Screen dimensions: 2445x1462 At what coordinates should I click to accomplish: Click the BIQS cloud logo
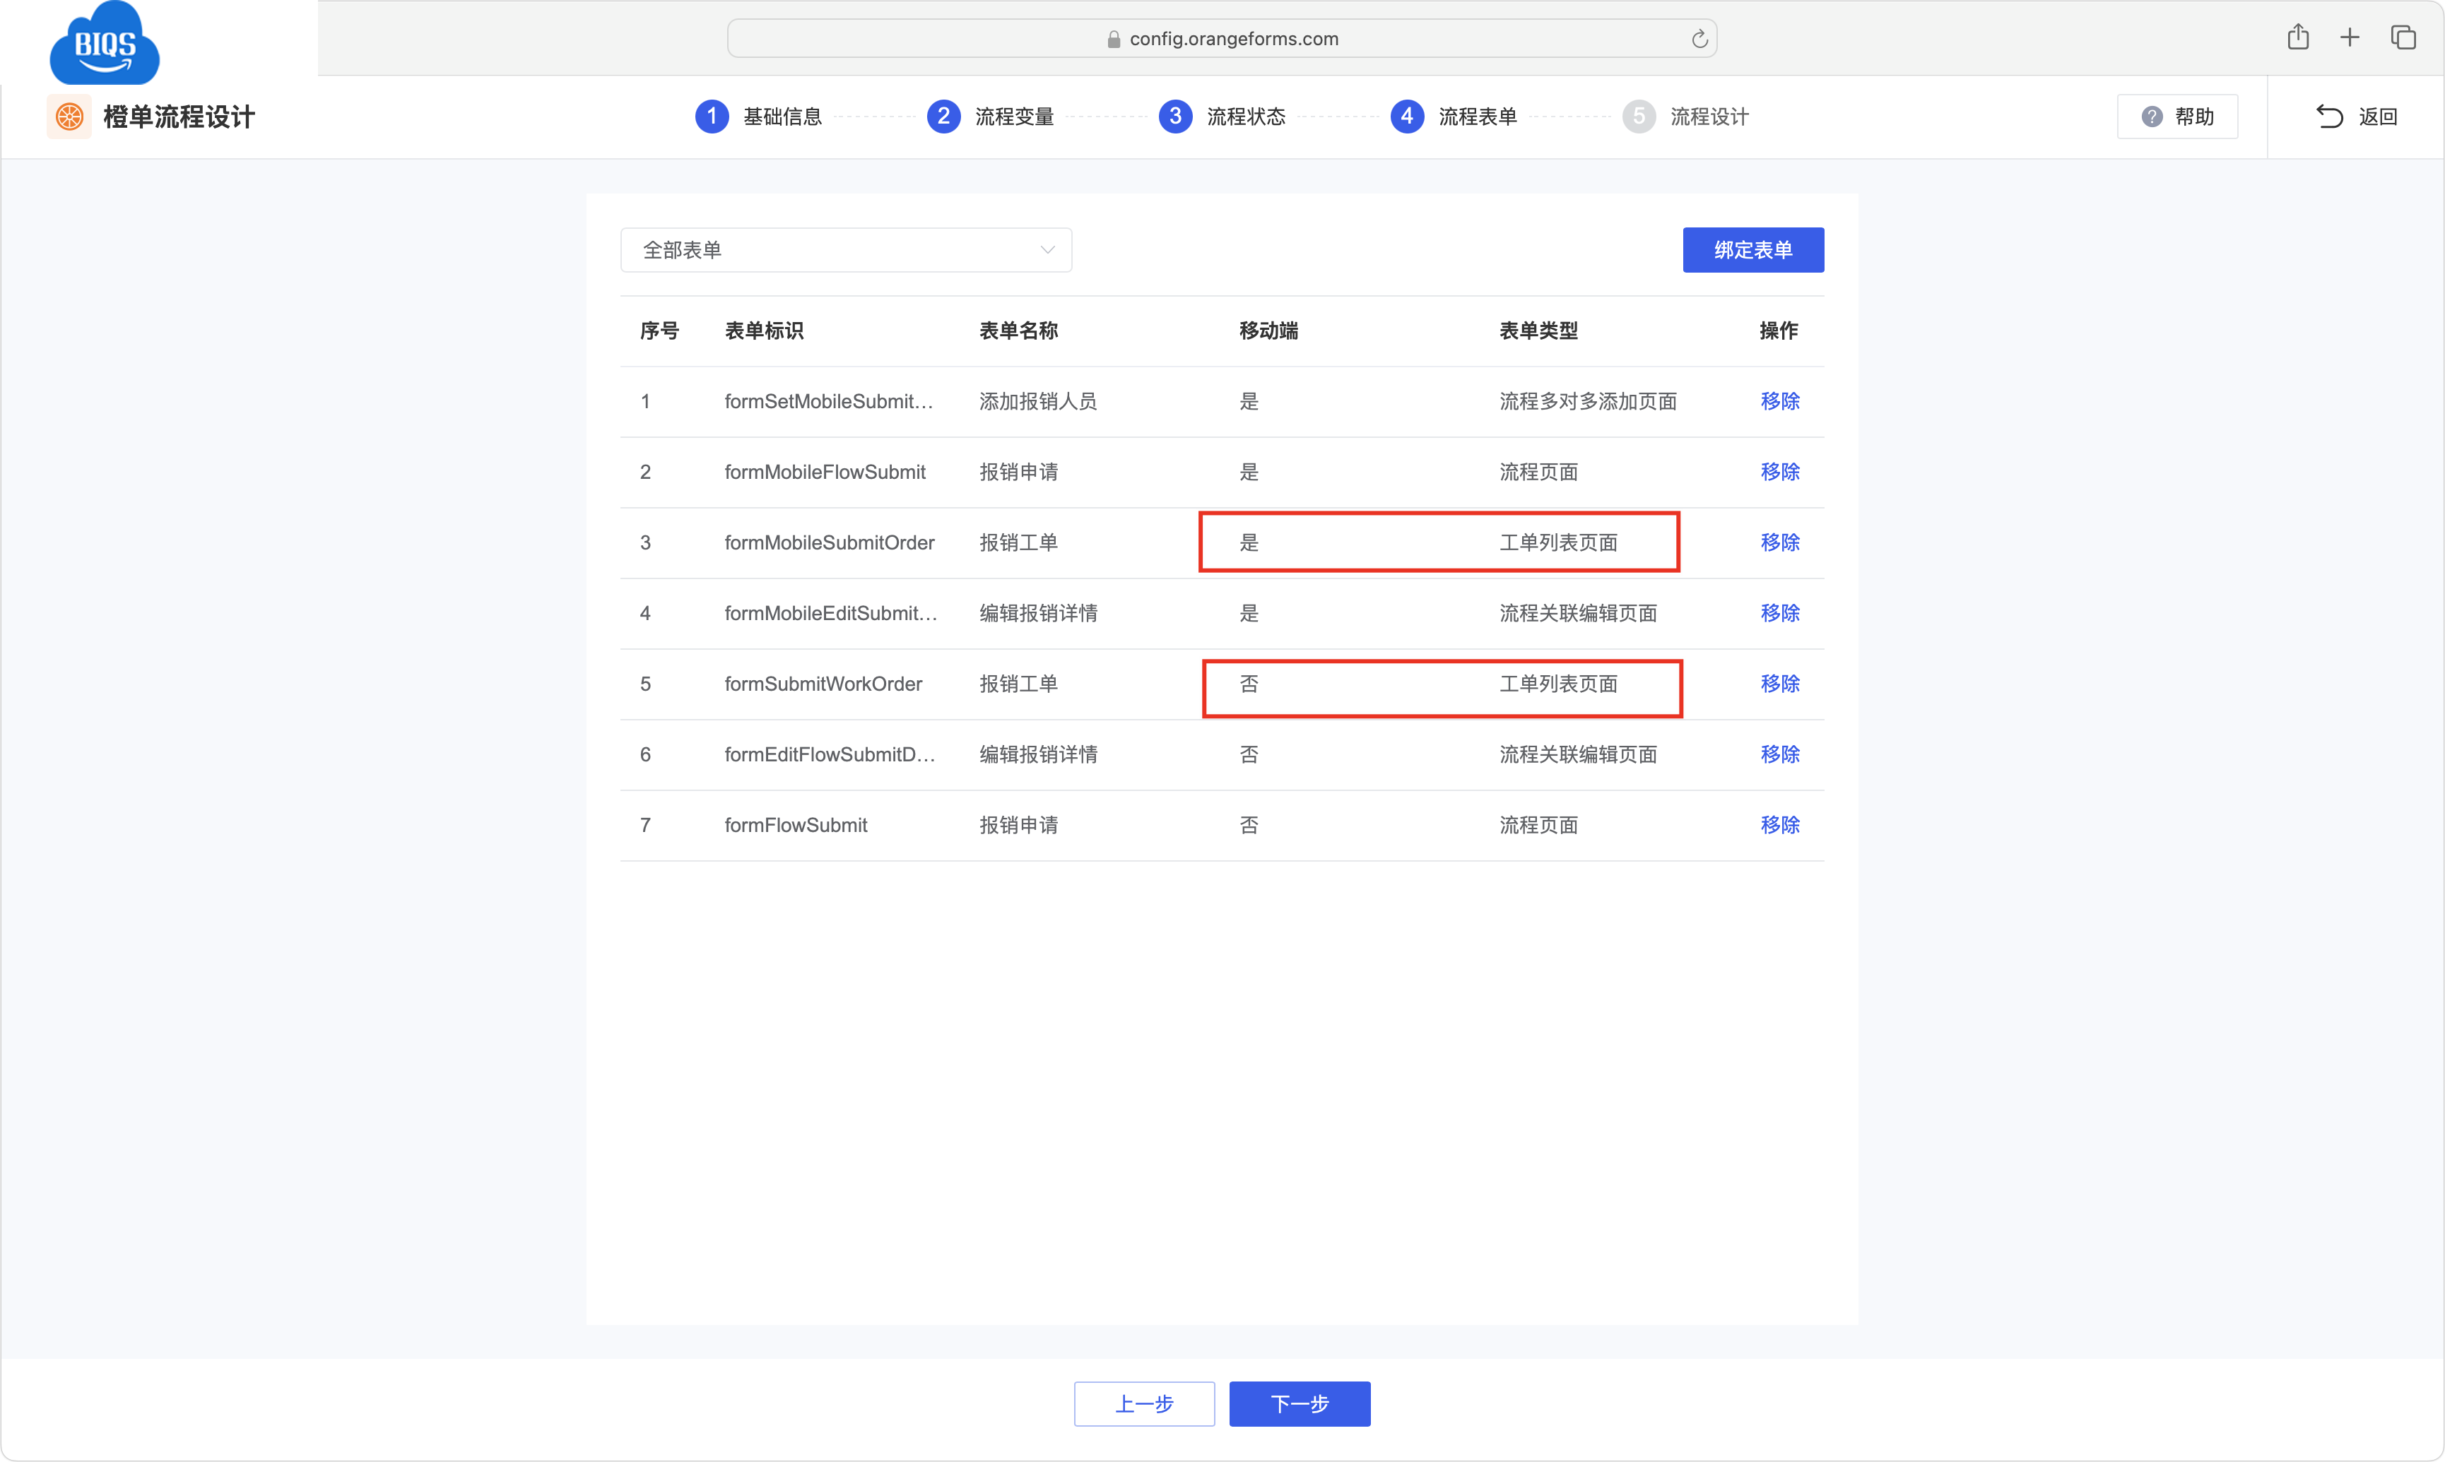pyautogui.click(x=105, y=43)
